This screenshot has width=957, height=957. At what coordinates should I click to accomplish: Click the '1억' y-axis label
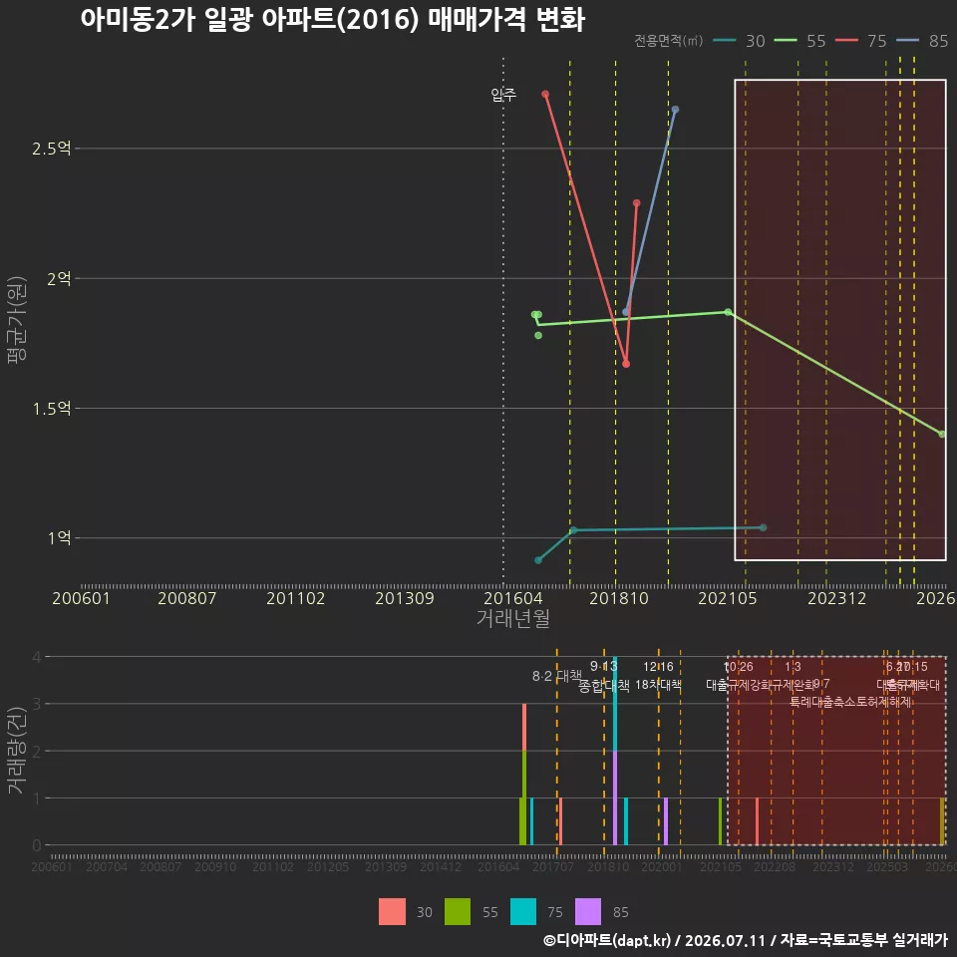click(x=59, y=537)
